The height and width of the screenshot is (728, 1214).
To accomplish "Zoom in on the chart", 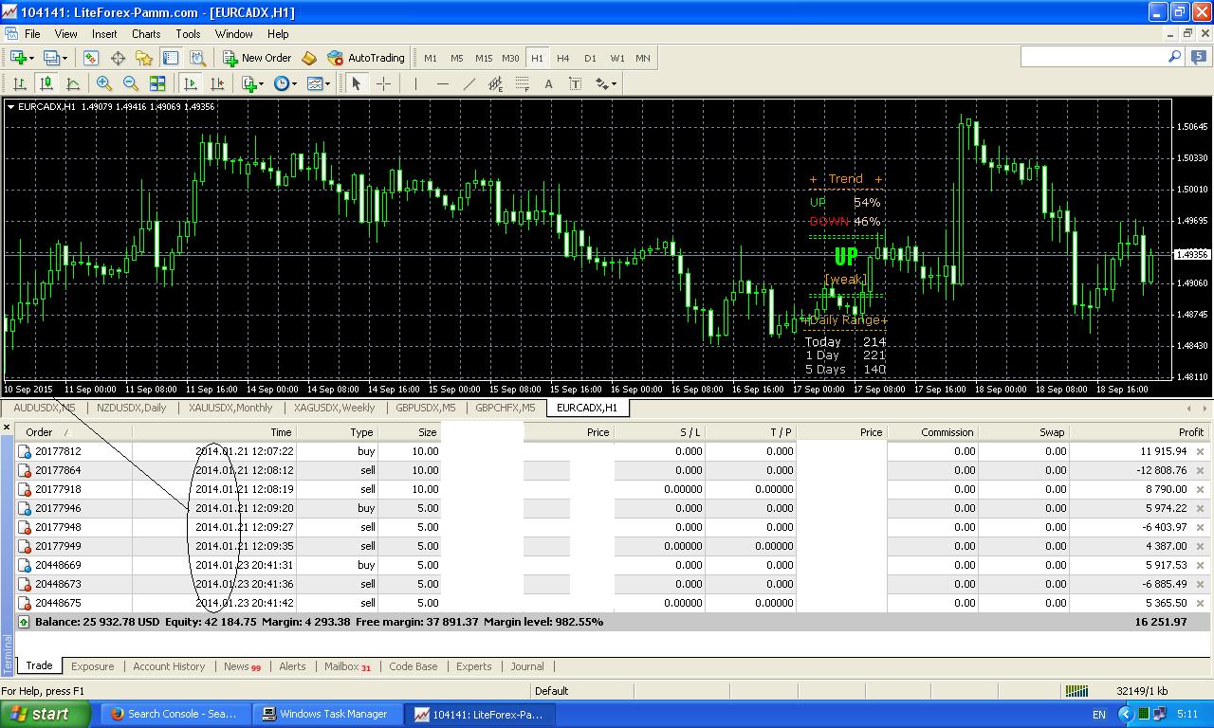I will [x=104, y=83].
